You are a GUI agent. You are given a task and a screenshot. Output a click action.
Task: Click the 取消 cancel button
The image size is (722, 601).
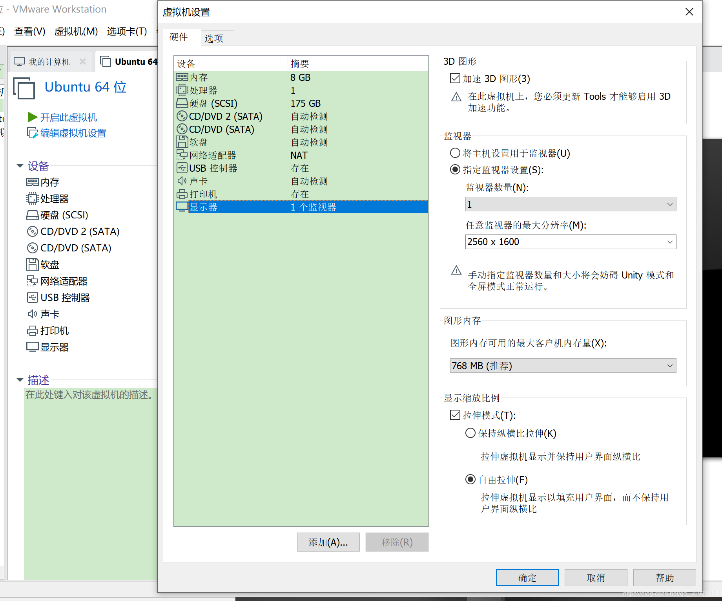(x=596, y=578)
